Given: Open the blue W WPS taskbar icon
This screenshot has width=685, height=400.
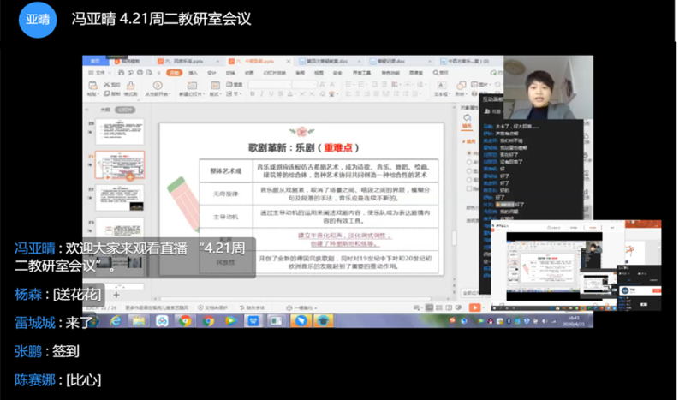Looking at the screenshot, I should tap(253, 321).
